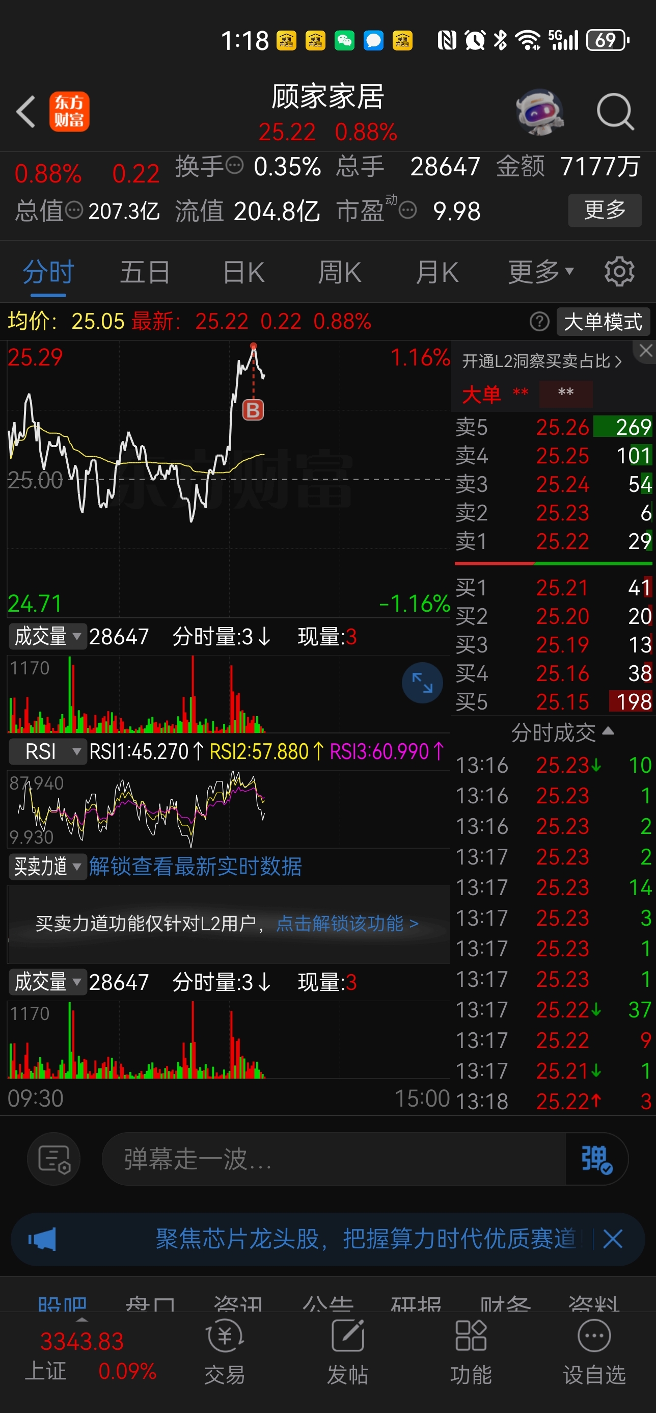Image resolution: width=656 pixels, height=1413 pixels.
Task: Dismiss the chip stocks banner
Action: pos(613,1239)
